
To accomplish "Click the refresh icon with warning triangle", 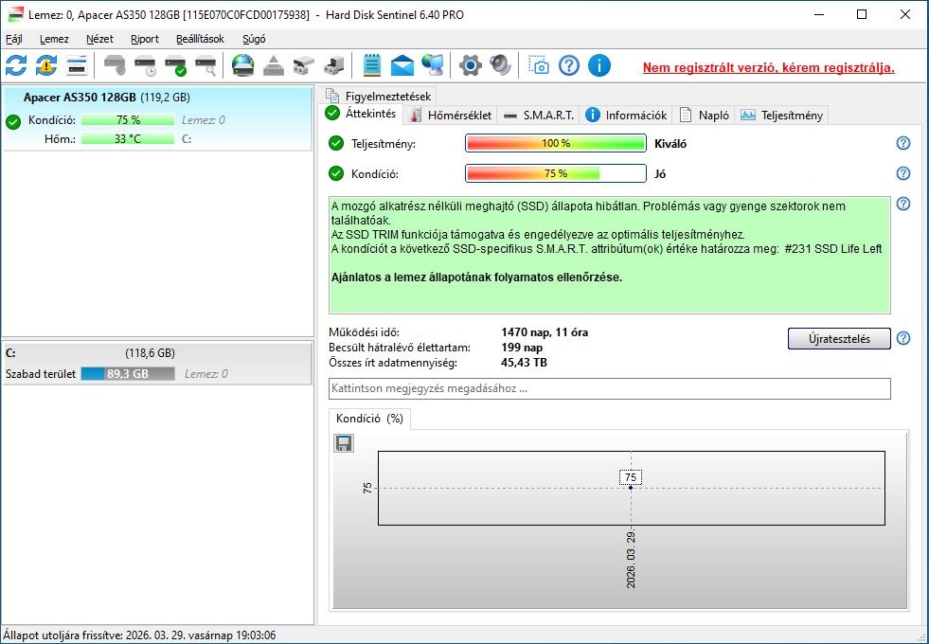I will (x=46, y=65).
